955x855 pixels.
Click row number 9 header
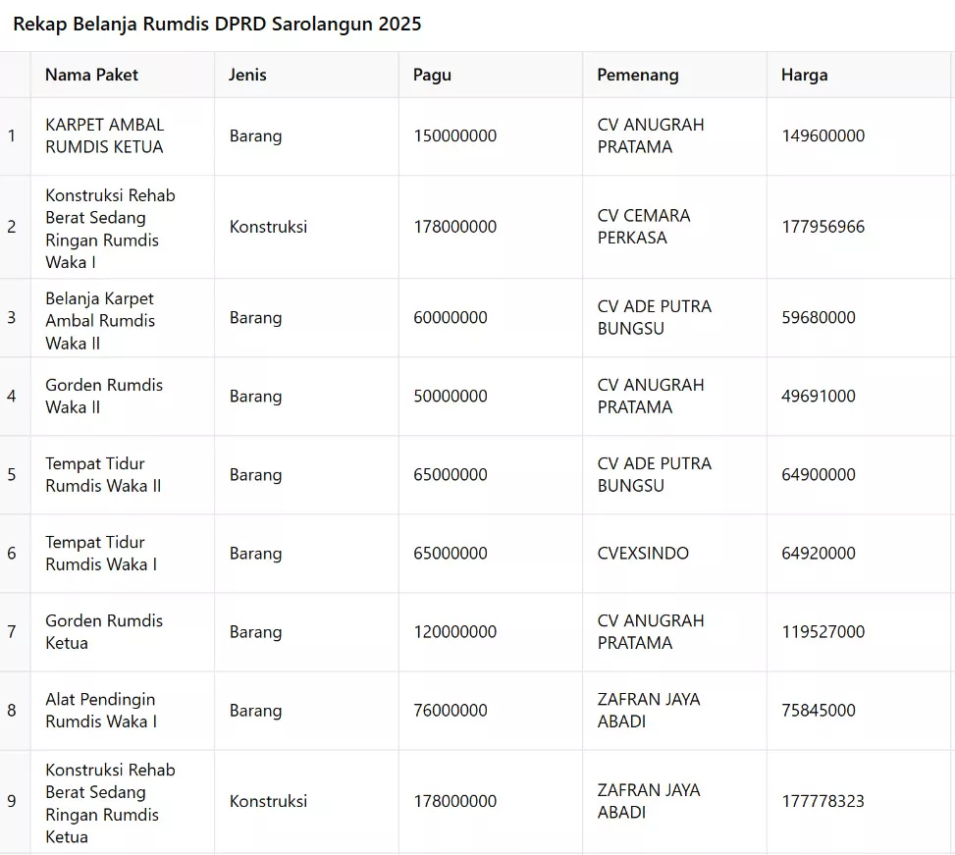pos(12,802)
